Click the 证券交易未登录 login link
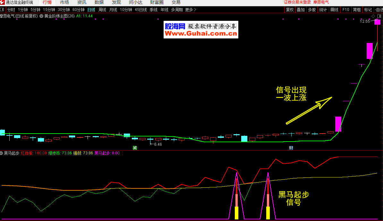Image resolution: width=383 pixels, height=221 pixels. coord(297,2)
